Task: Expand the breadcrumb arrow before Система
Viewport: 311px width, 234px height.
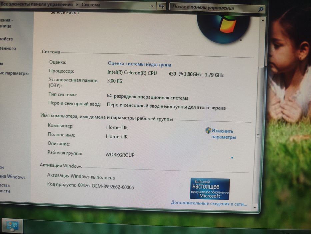Action: tap(77, 4)
